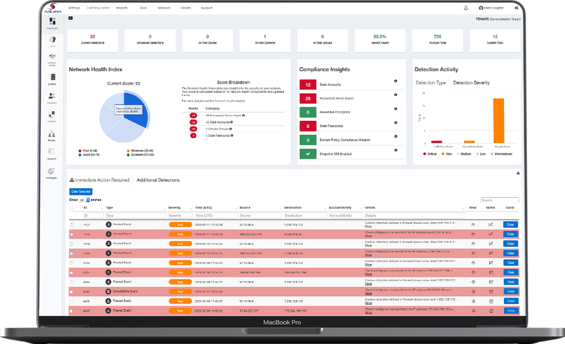Click the Clear Selected button
This screenshot has height=344, width=565.
pos(80,191)
